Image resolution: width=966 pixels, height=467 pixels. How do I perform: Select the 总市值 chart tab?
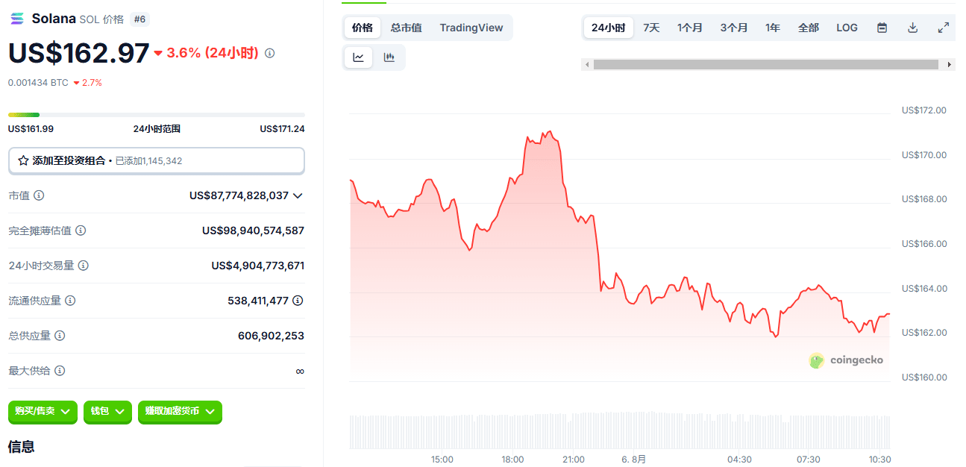pos(406,28)
